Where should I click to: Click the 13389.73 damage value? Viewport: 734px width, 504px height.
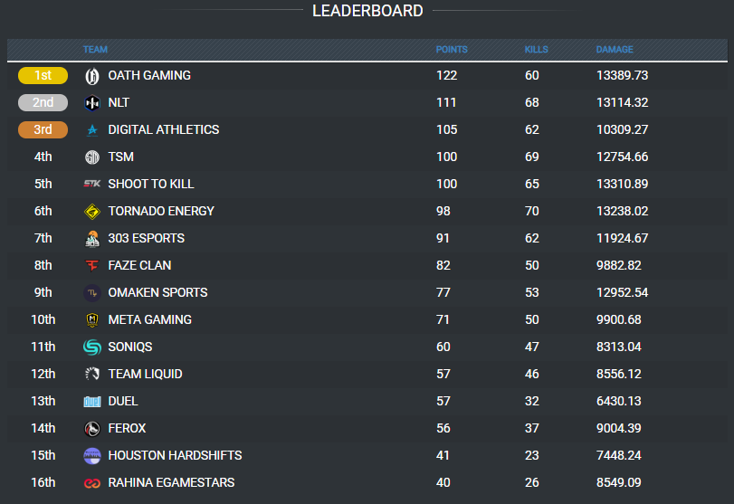pyautogui.click(x=622, y=75)
